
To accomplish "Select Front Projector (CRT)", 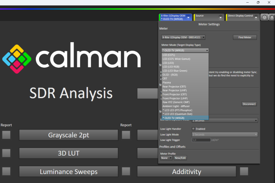I will [x=185, y=94].
